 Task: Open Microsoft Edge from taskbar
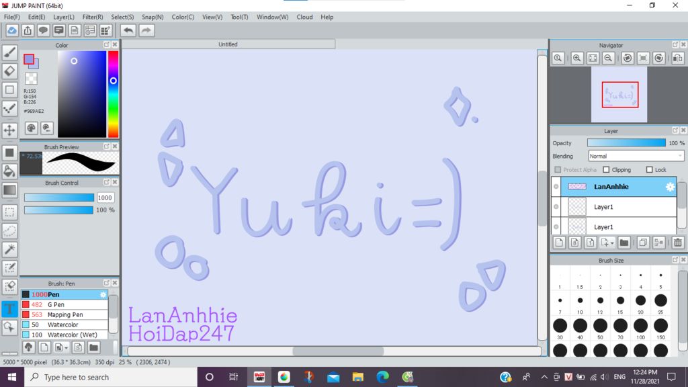382,377
